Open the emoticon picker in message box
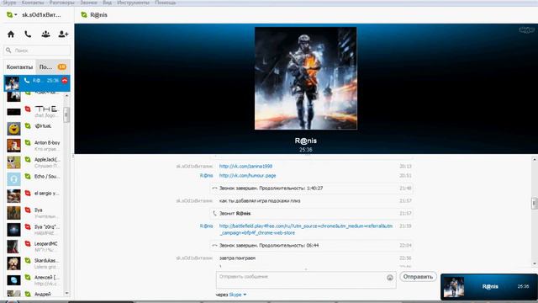This screenshot has width=538, height=303. pos(390,278)
